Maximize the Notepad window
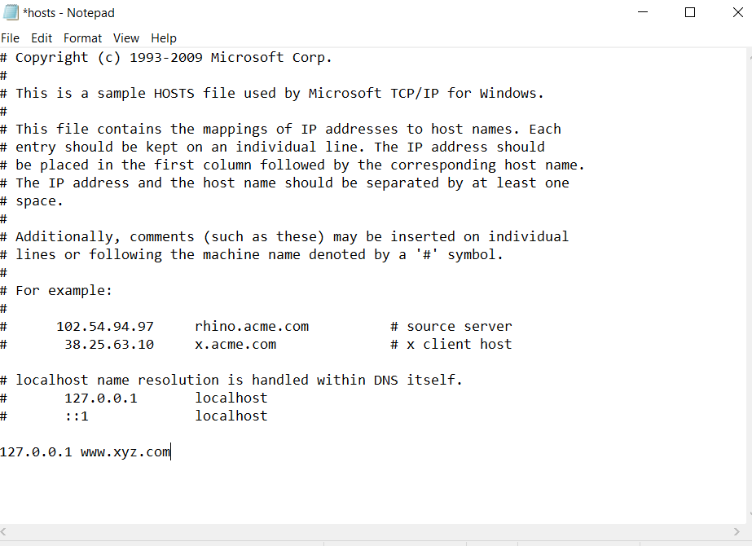The image size is (752, 546). click(690, 12)
